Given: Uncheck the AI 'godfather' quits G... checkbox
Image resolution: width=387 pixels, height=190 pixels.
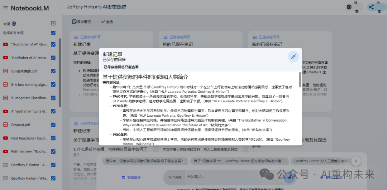Looking at the screenshot, I should pos(53,111).
